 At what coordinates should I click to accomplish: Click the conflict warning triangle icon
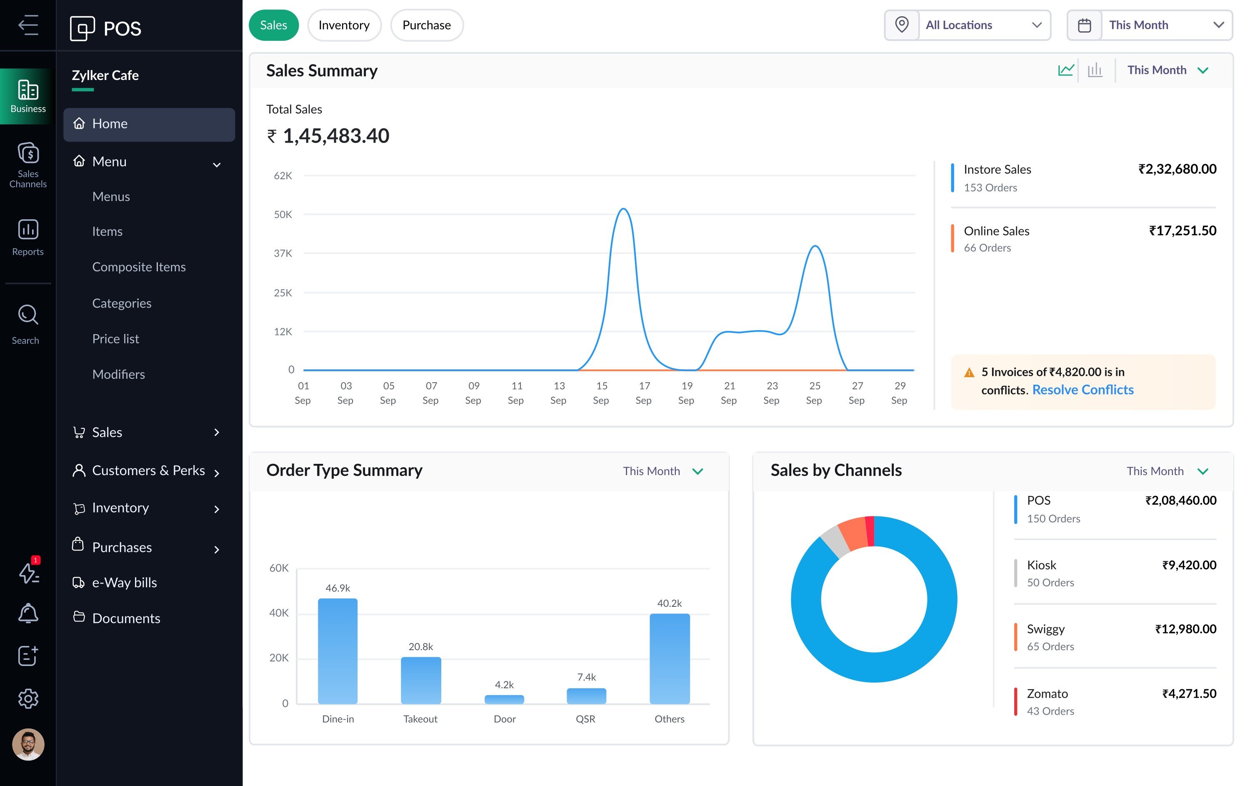click(969, 373)
